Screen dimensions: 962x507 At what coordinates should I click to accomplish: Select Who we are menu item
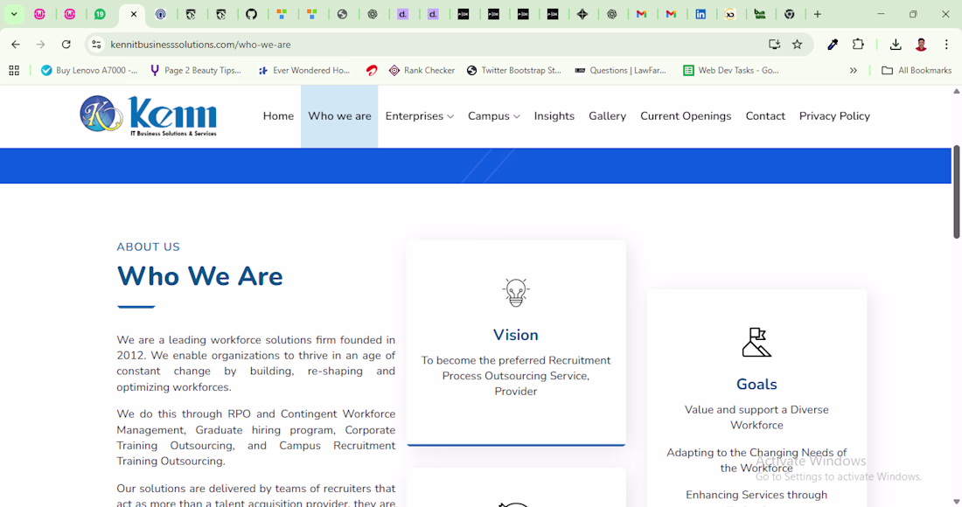pos(339,116)
